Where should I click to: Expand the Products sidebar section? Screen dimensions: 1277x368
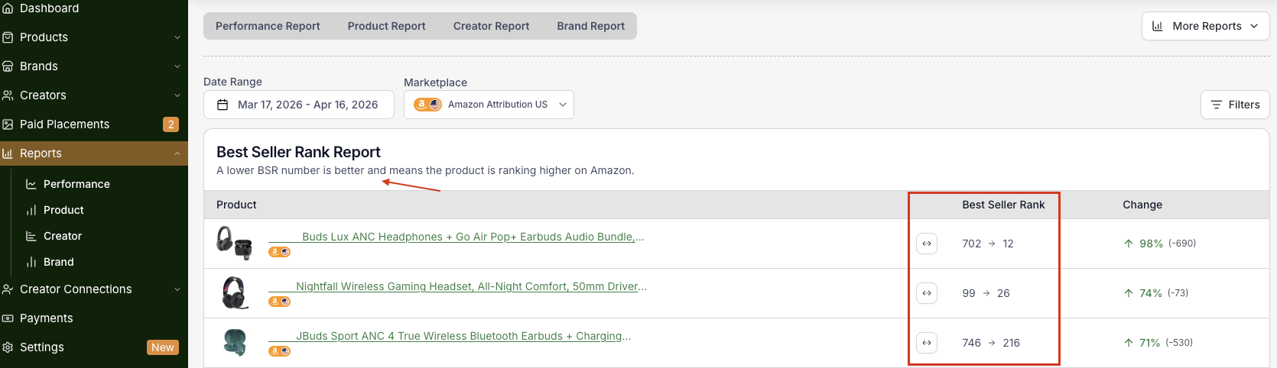tap(177, 37)
